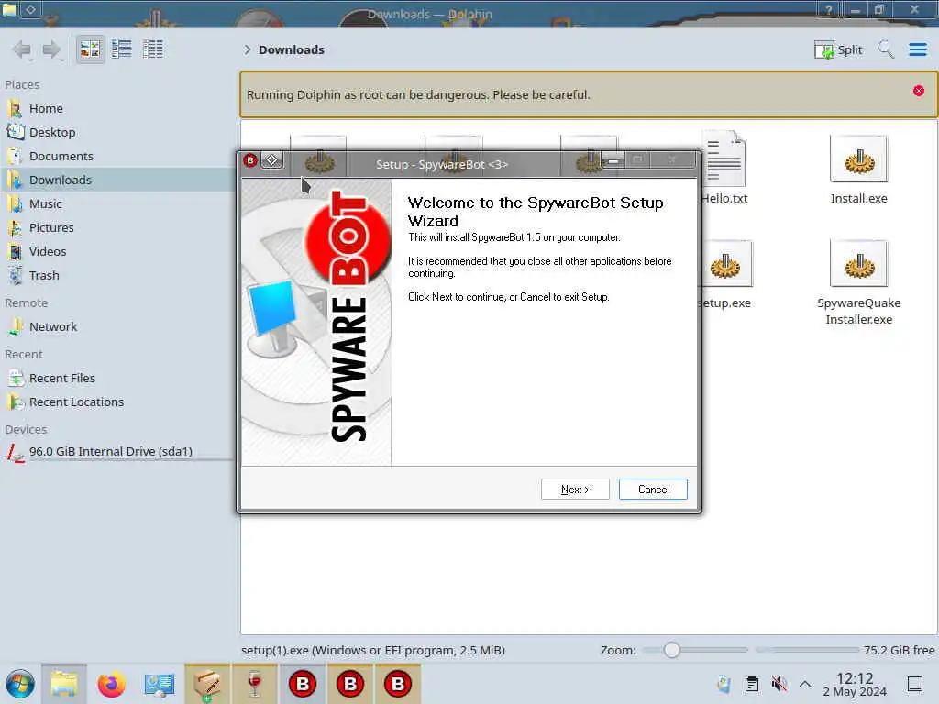The width and height of the screenshot is (939, 704).
Task: Switch to third SpywareBot taskbar entry
Action: pyautogui.click(x=398, y=684)
